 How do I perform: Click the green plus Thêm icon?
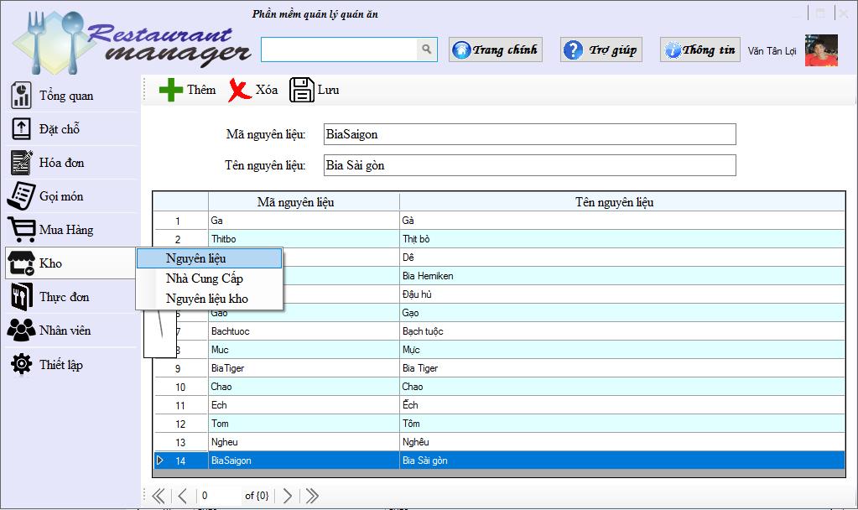click(171, 90)
